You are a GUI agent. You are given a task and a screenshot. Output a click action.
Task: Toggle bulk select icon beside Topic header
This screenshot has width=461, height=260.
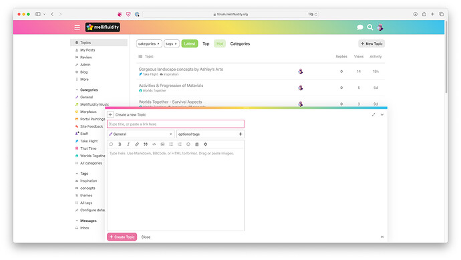140,56
